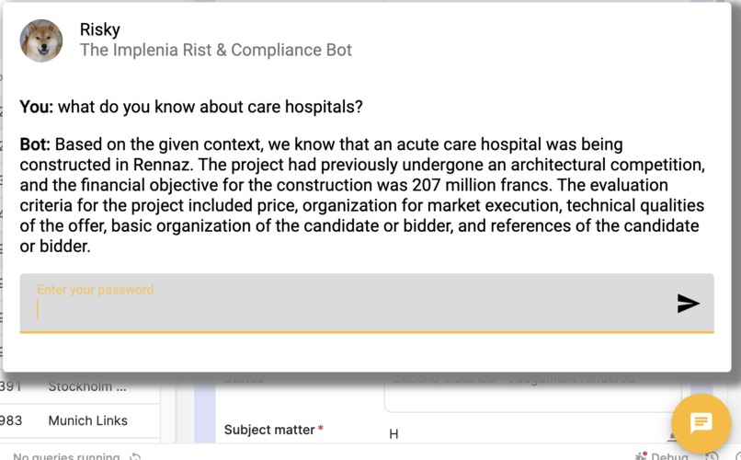741x460 pixels.
Task: Click the 'Risky' bot title
Action: click(x=100, y=29)
